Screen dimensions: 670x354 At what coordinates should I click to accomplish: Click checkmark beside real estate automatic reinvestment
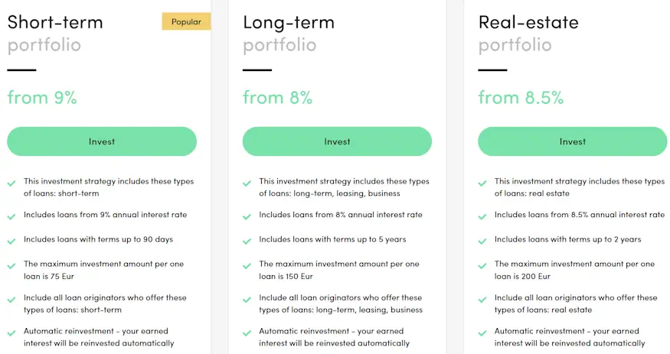pyautogui.click(x=482, y=333)
